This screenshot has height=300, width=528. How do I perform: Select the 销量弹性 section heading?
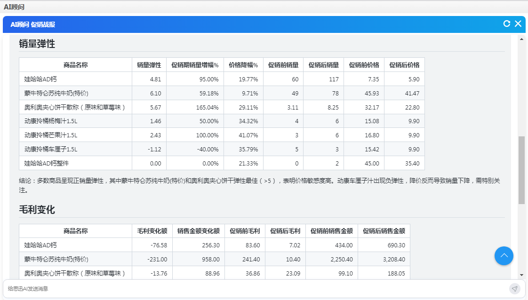tap(37, 44)
